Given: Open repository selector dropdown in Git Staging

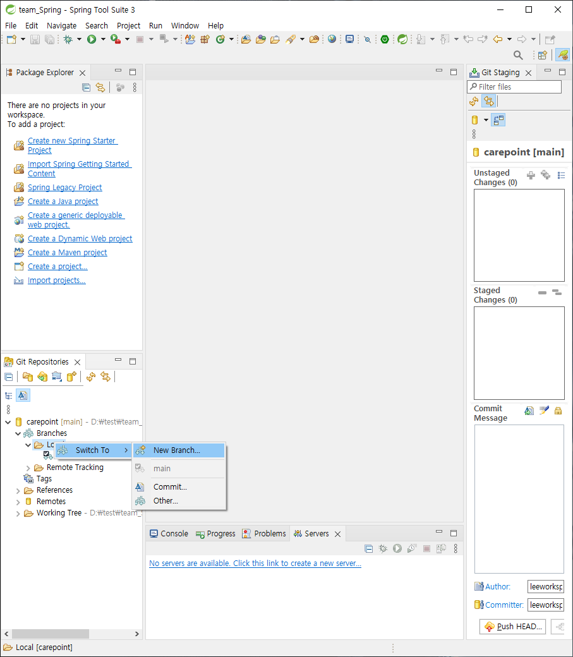Looking at the screenshot, I should tap(486, 120).
